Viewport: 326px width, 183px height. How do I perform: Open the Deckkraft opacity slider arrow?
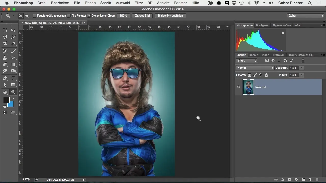click(x=302, y=68)
